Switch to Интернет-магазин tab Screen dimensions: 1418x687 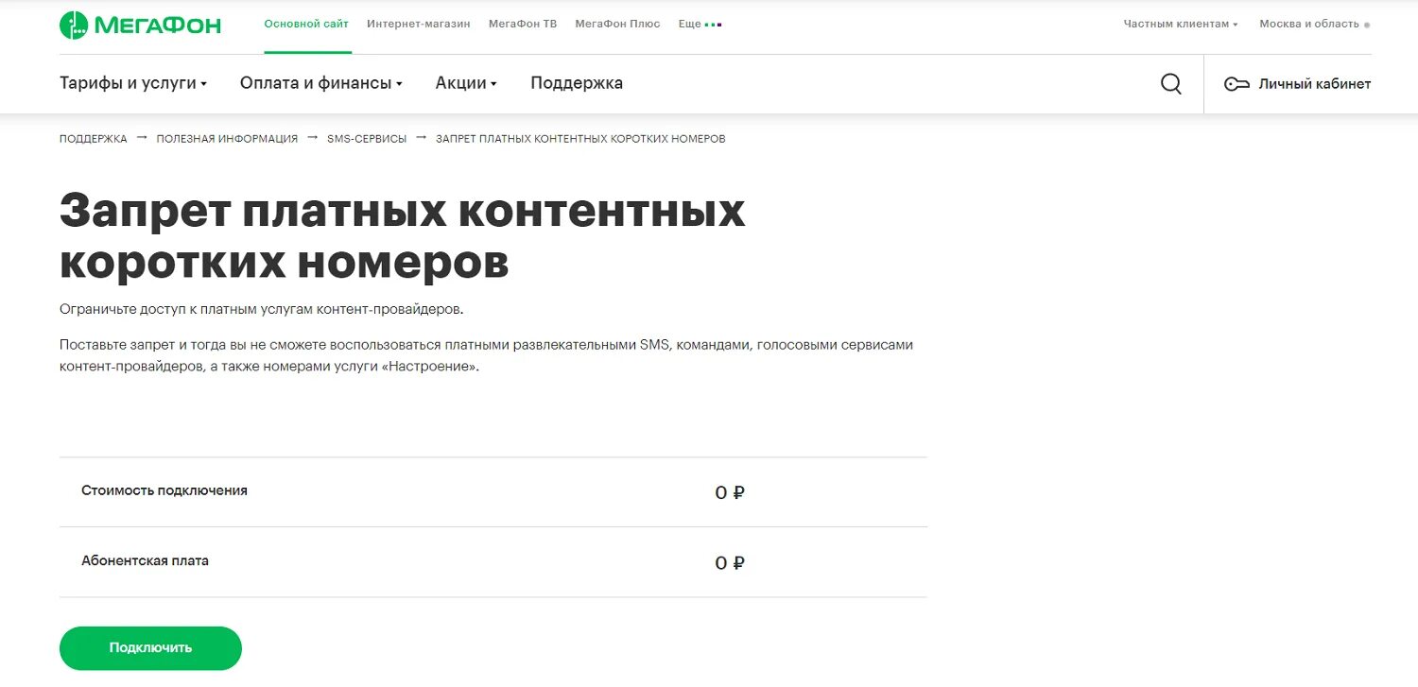(418, 24)
